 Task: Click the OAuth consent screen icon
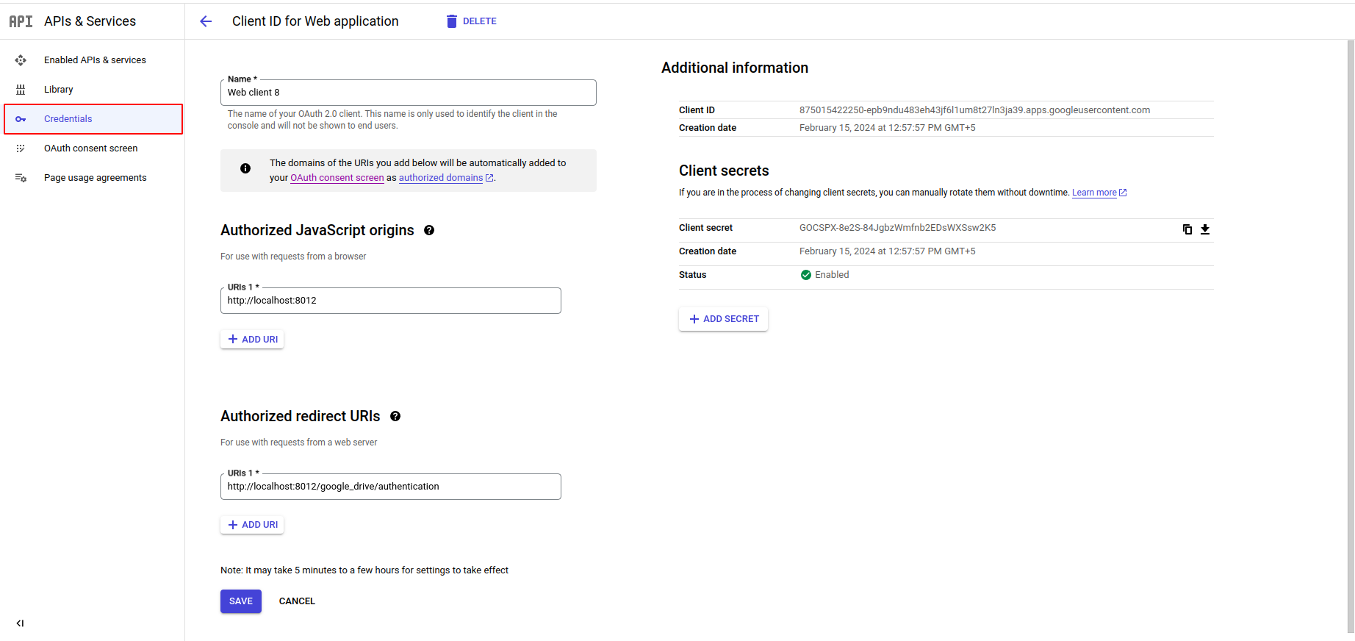tap(21, 148)
